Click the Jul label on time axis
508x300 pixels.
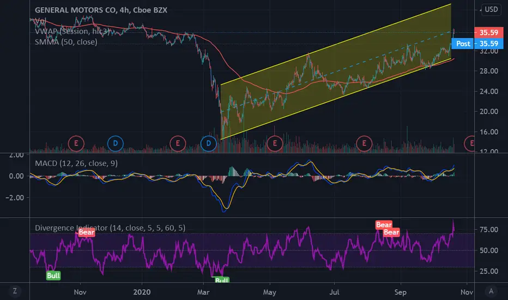(334, 292)
